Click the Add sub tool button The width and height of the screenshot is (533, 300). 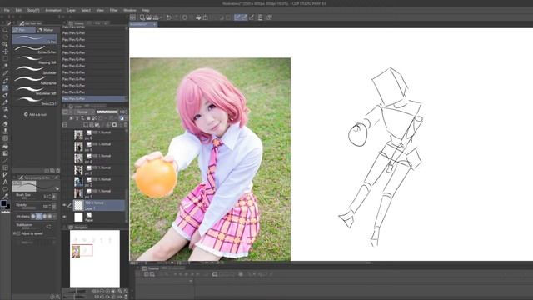click(x=35, y=115)
